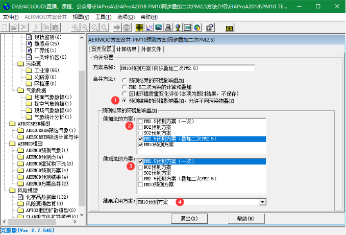The image size is (346, 235).
Task: Select 工业源(65) tree item
Action: click(46, 70)
